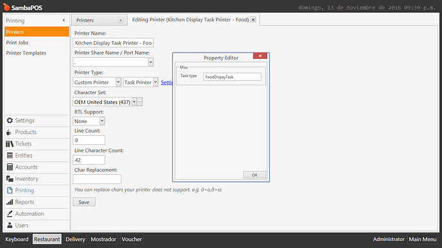This screenshot has height=248, width=442.
Task: Select Printer Templates in the side menu
Action: click(x=26, y=53)
